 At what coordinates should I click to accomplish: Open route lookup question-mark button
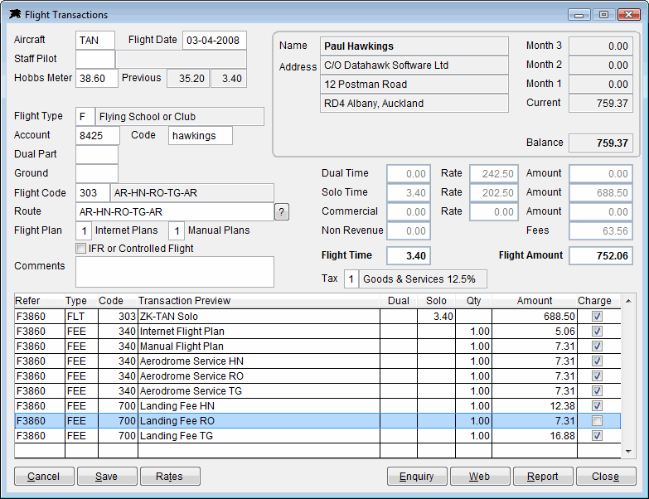pyautogui.click(x=282, y=212)
